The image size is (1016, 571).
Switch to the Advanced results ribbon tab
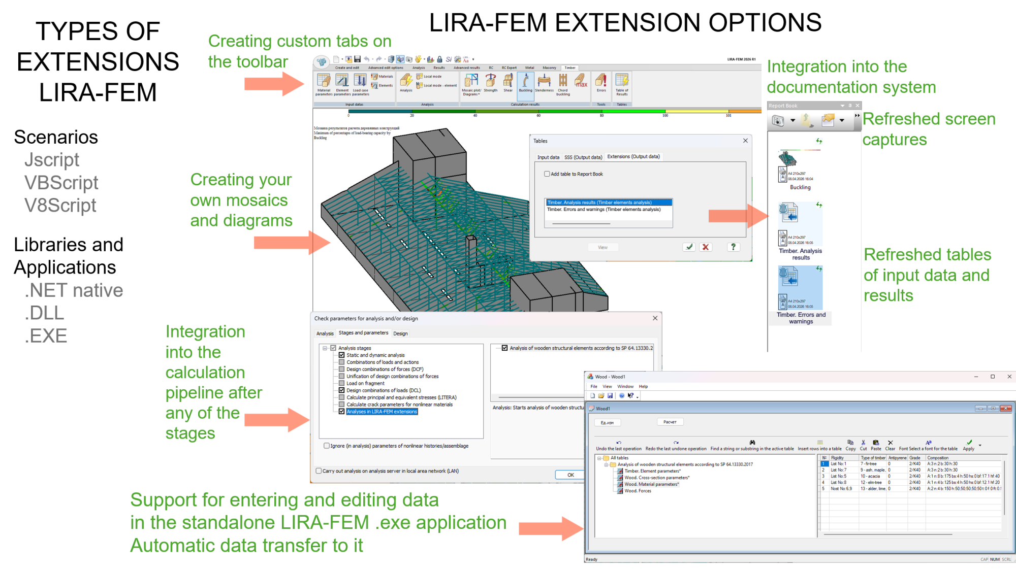point(466,68)
